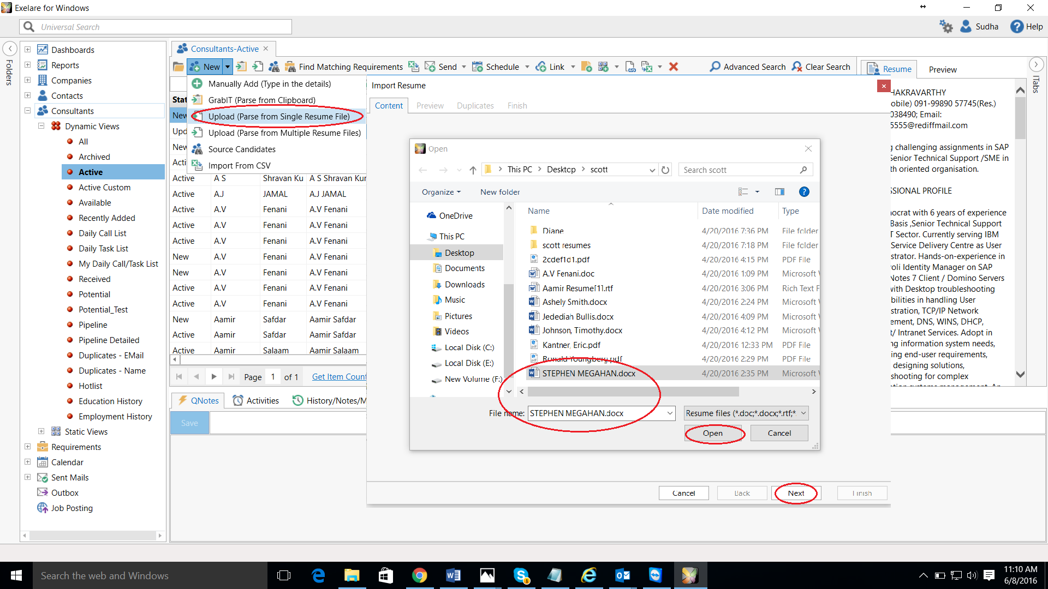Image resolution: width=1048 pixels, height=589 pixels.
Task: Refresh the folder in Open dialog
Action: 665,170
